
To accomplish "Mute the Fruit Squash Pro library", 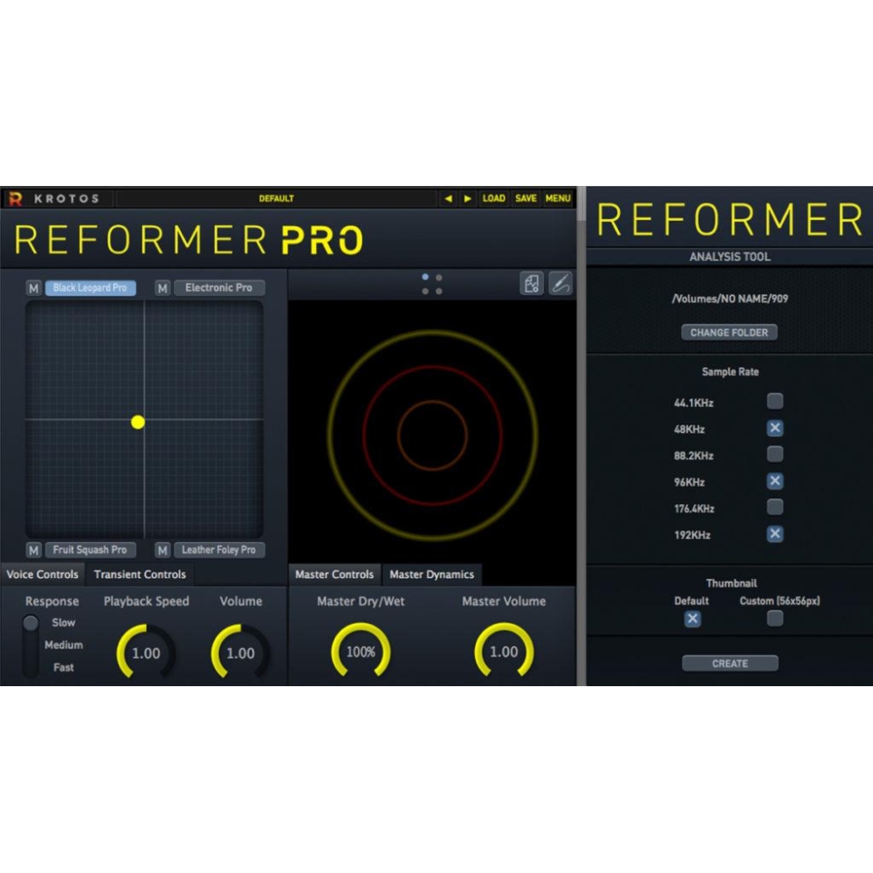I will (x=33, y=550).
